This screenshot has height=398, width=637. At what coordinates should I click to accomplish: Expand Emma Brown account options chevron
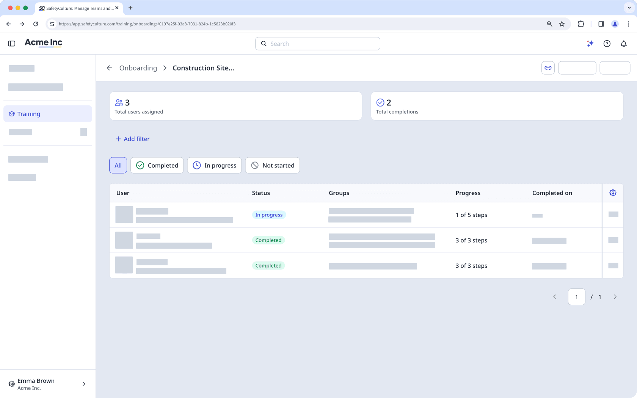click(x=84, y=384)
